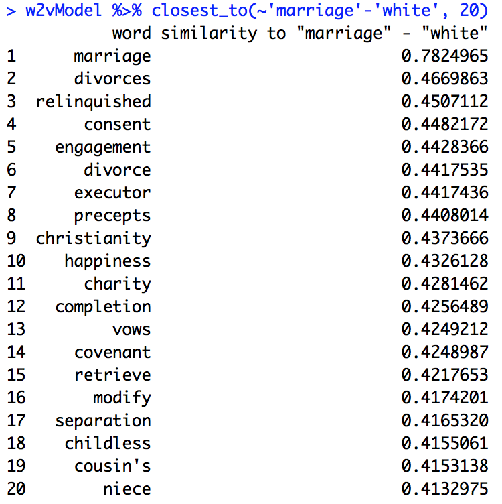The height and width of the screenshot is (504, 502).
Task: Click the word "covenant" in row 14
Action: pos(112,353)
